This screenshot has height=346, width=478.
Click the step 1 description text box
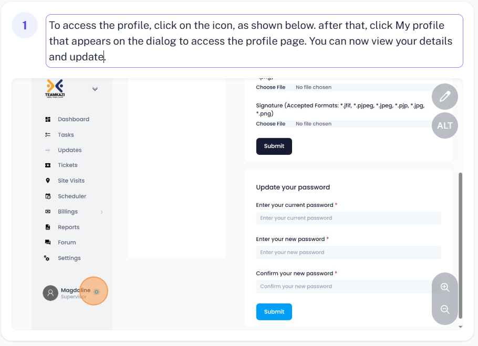[254, 41]
